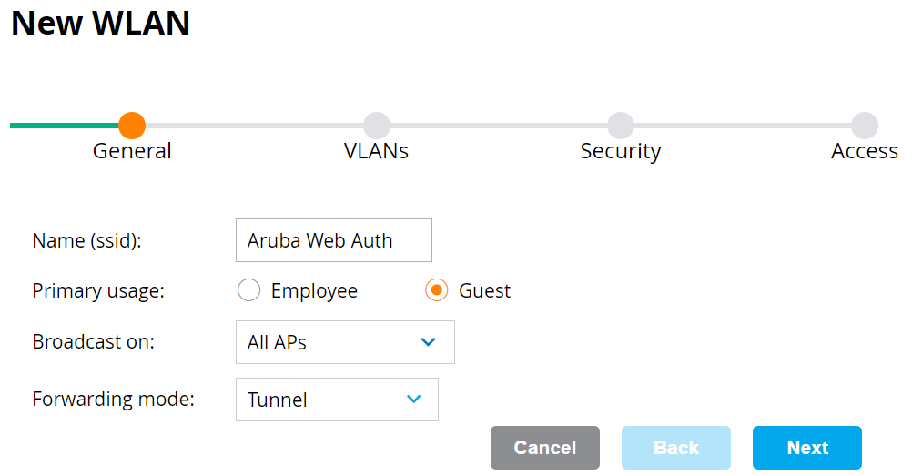Click the orange General step circle
This screenshot has height=476, width=912.
pyautogui.click(x=132, y=126)
